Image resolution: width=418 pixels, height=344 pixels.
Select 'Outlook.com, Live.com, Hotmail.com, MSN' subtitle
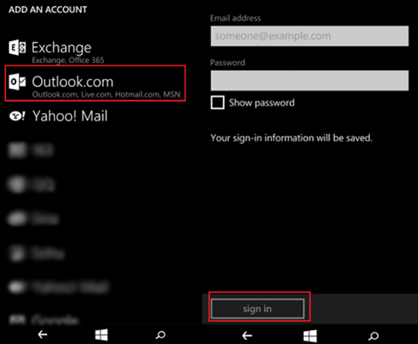coord(106,95)
